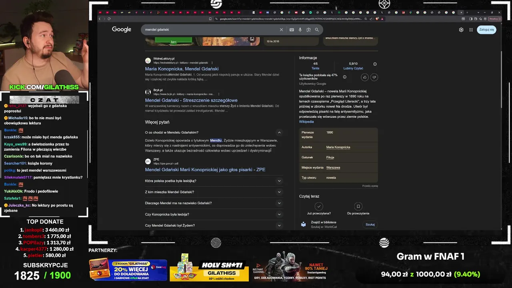Click the browser address bar URL

tap(291, 19)
